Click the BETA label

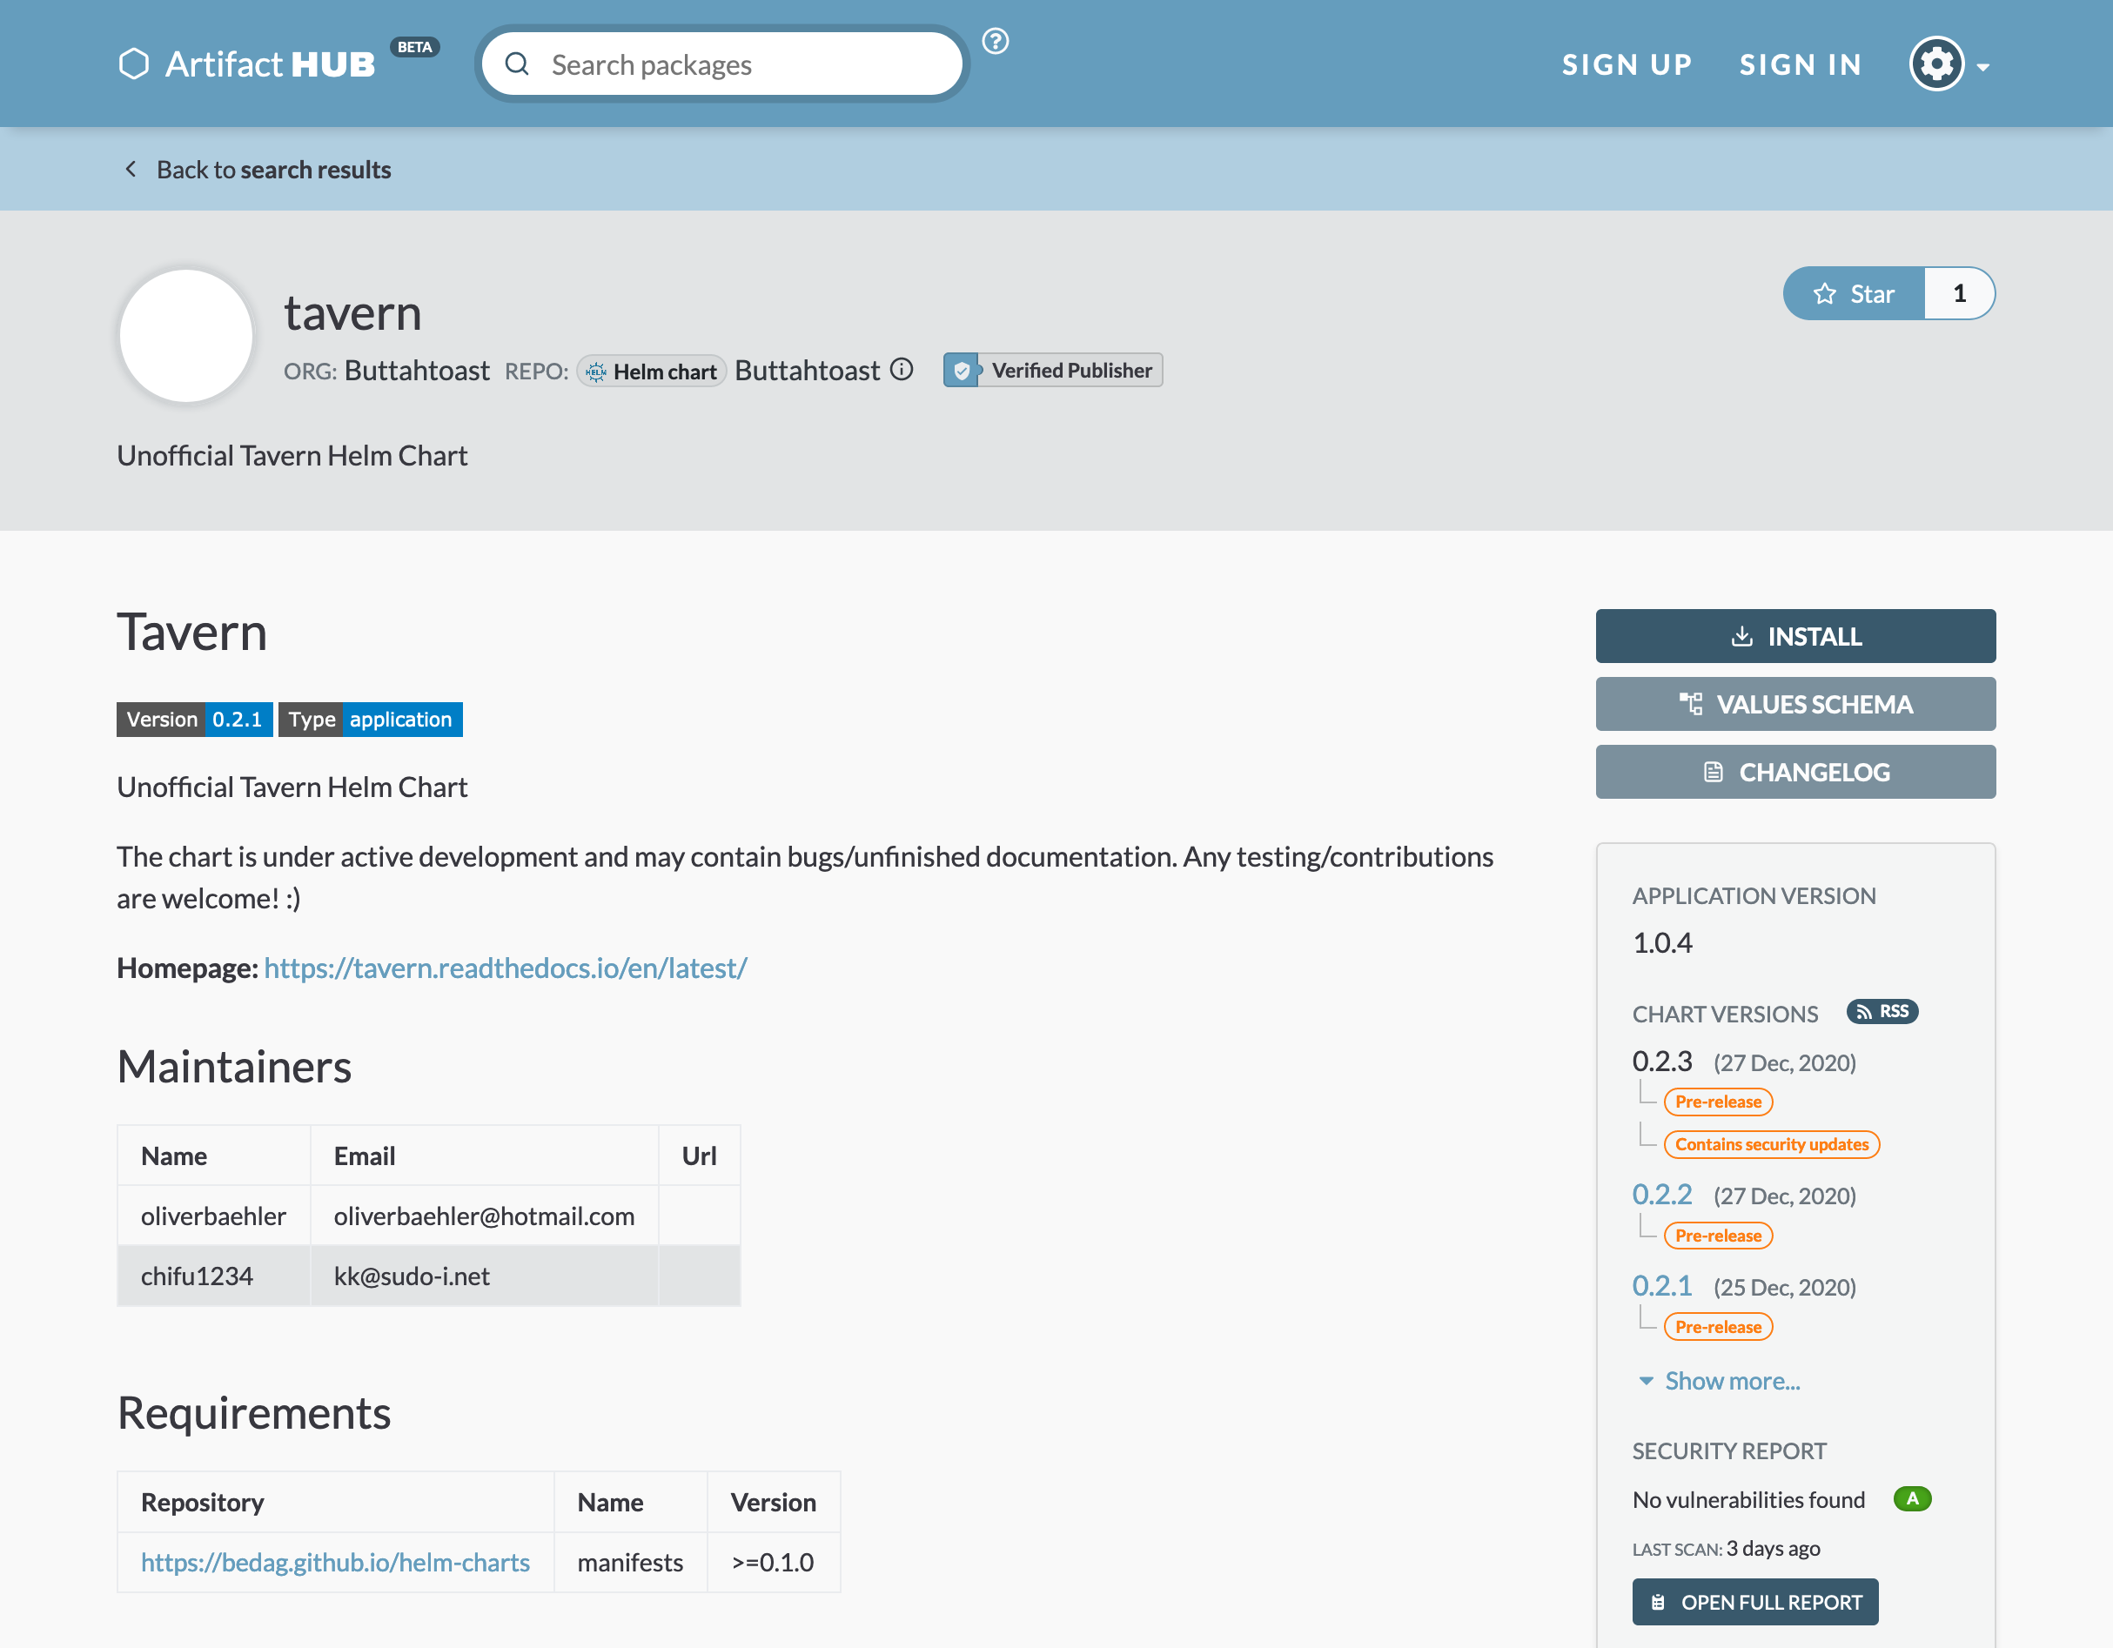[x=415, y=47]
